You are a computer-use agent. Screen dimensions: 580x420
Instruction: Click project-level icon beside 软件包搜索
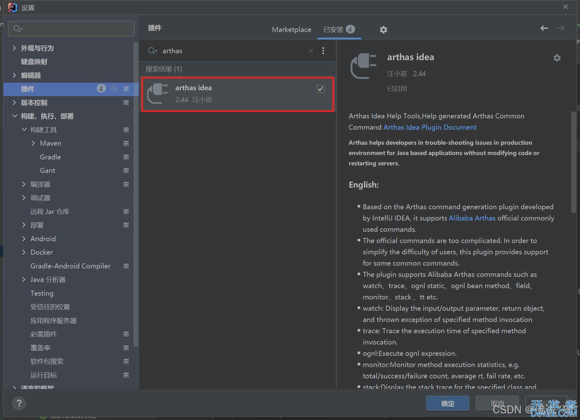tap(126, 361)
